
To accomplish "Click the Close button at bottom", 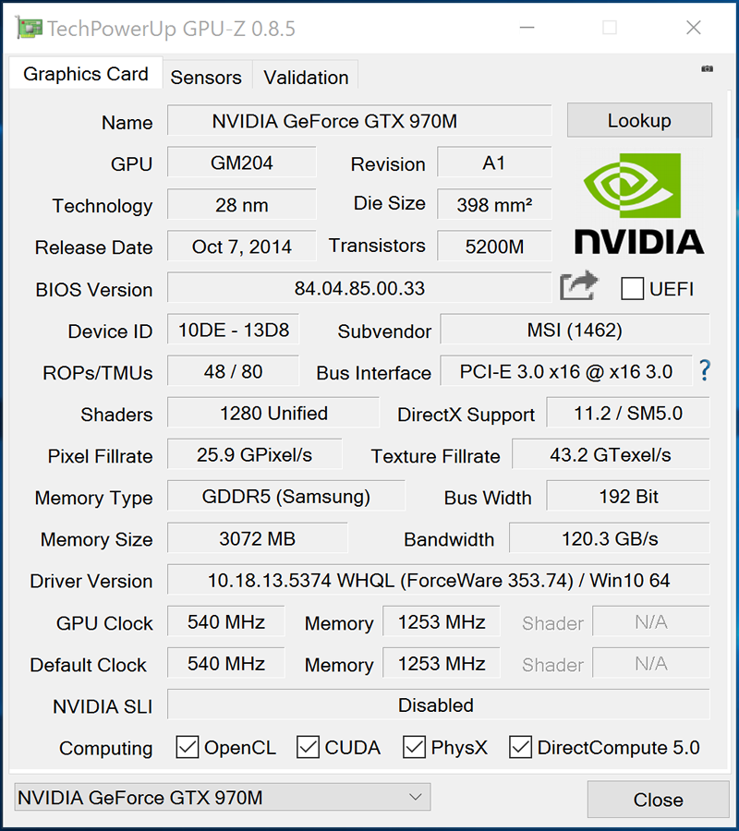I will (659, 800).
